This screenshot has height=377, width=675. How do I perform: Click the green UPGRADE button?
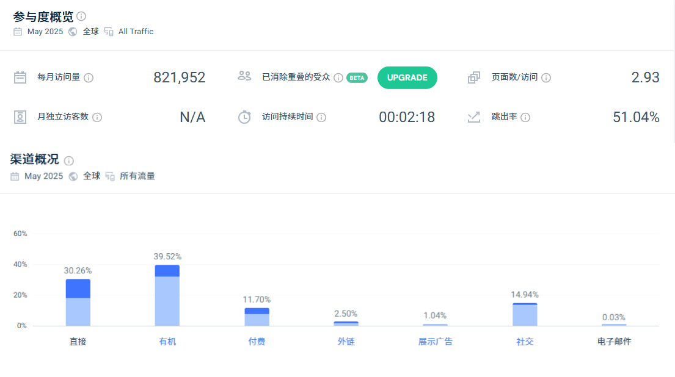(x=407, y=77)
